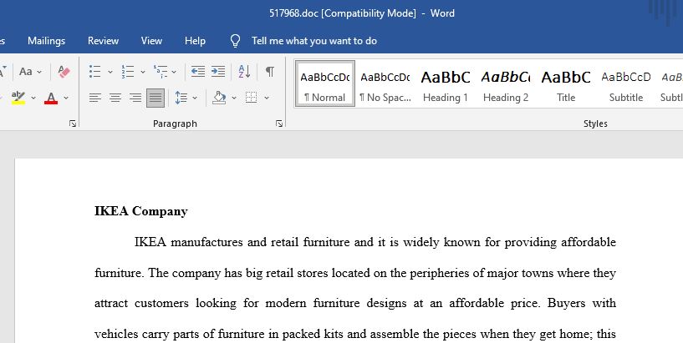Viewport: 683px width, 343px height.
Task: Click the Tell me lightbulb icon
Action: (235, 41)
